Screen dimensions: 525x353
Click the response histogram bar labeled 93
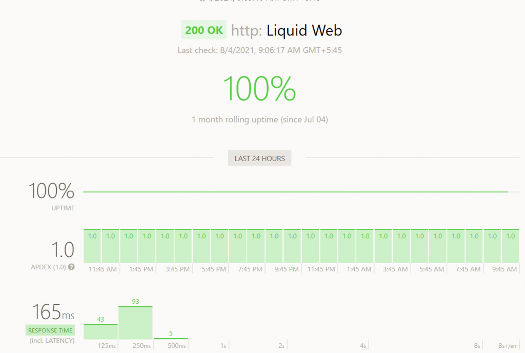(x=135, y=323)
